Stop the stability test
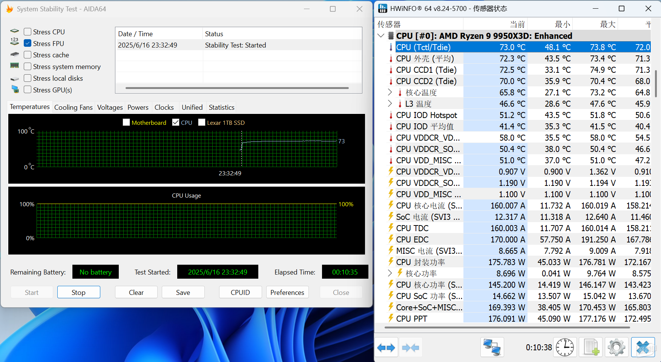661x362 pixels. tap(78, 292)
